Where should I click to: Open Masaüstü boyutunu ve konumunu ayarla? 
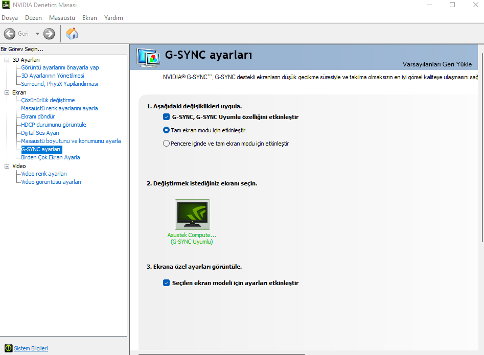71,141
